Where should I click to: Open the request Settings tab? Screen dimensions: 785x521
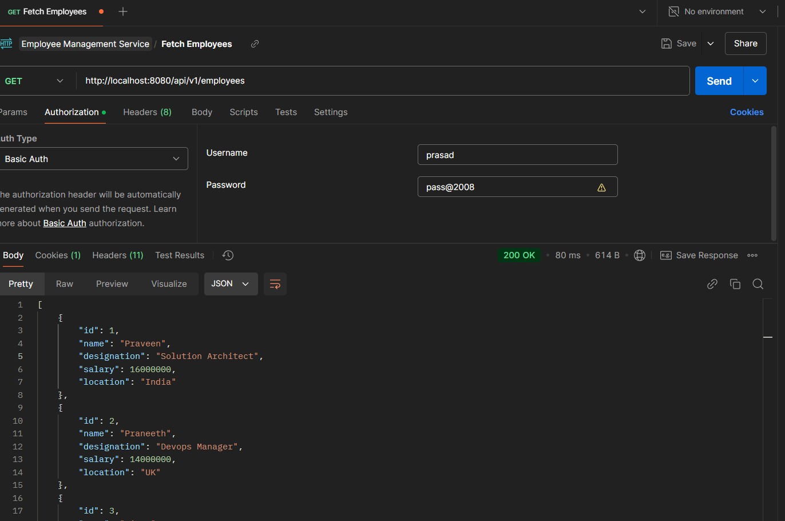331,112
